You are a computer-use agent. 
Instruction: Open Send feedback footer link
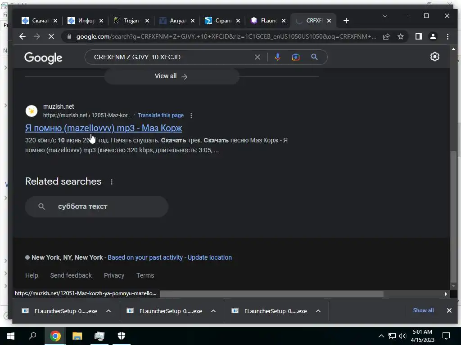click(x=71, y=275)
